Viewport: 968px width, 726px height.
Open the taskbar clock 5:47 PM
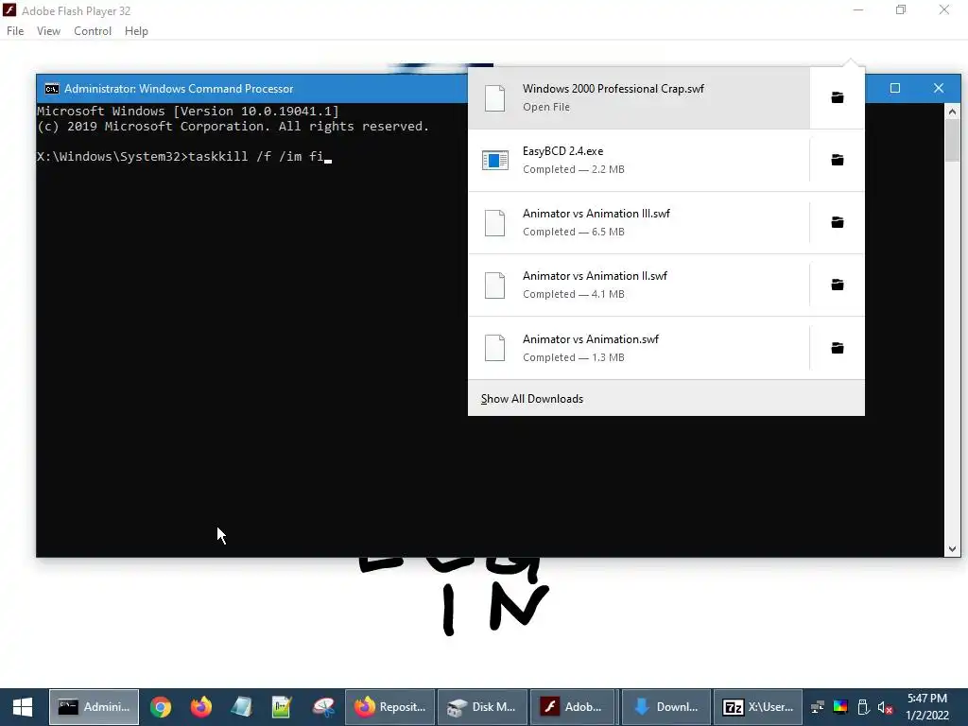point(927,707)
